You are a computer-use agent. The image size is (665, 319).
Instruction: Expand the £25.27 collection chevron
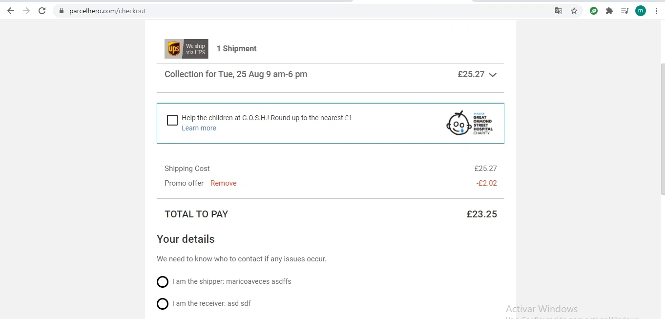pos(493,75)
